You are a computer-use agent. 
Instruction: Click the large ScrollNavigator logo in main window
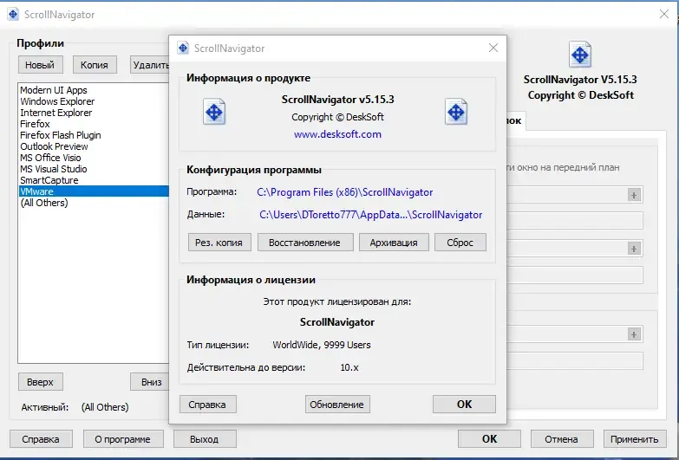[580, 55]
